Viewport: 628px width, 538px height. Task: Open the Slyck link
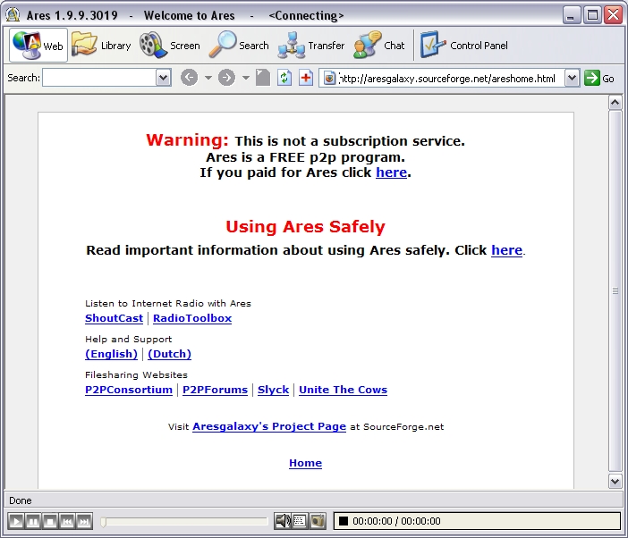(x=273, y=390)
